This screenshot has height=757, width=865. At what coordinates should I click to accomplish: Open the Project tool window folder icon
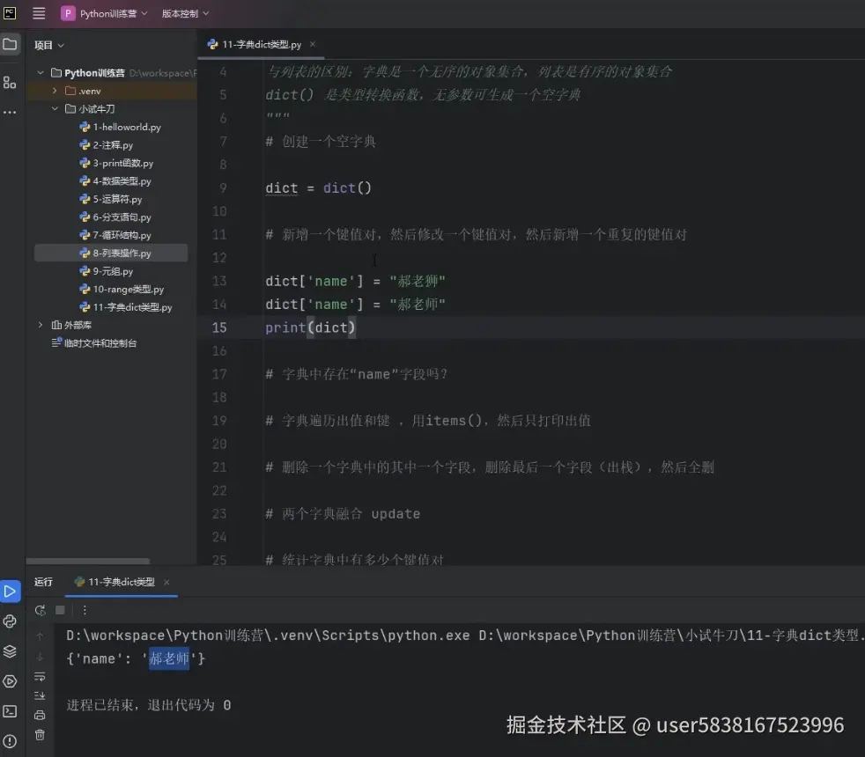[10, 44]
